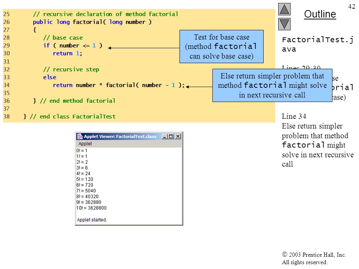
Task: Click '// end method factorial' comment
Action: (x=78, y=101)
